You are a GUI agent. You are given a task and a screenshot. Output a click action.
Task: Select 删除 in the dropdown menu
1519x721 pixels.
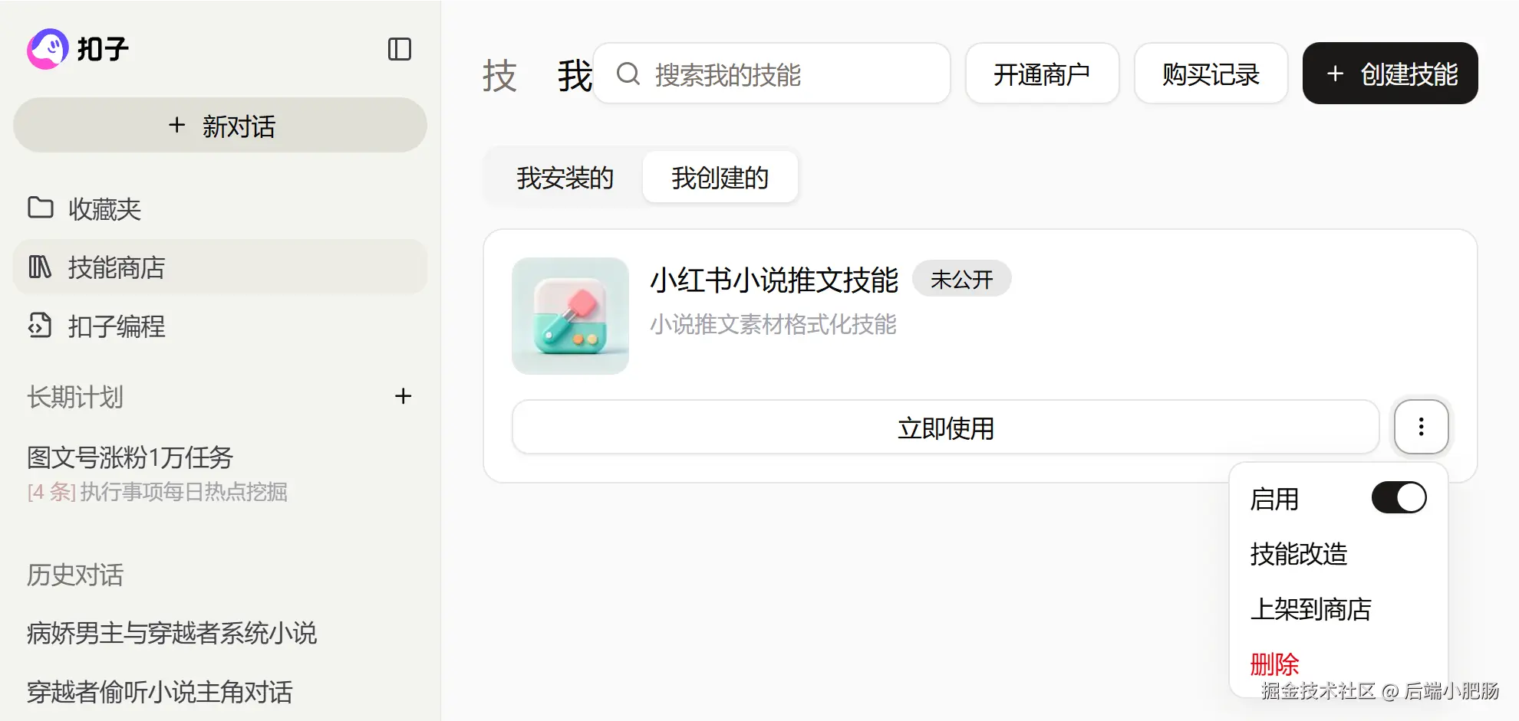[1274, 664]
